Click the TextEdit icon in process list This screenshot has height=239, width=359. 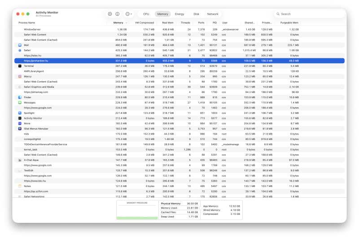(x=20, y=170)
